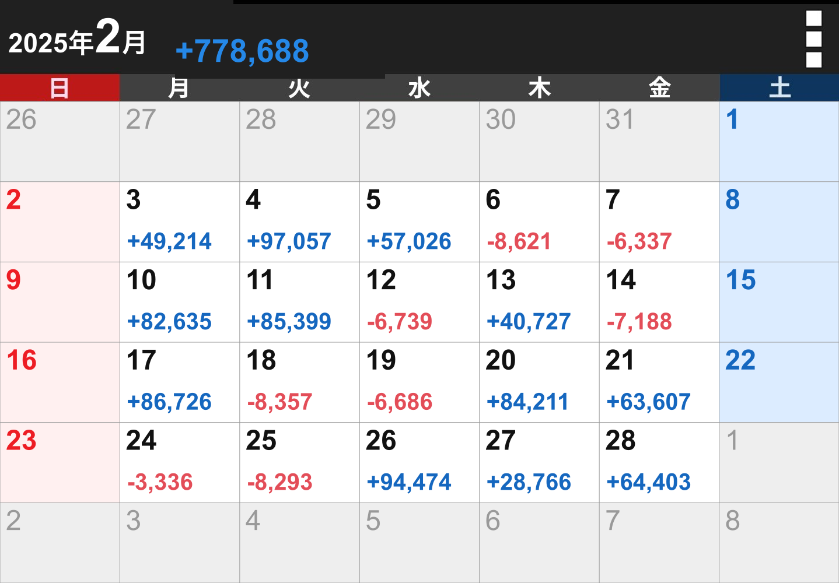Select grayed-out day 6 of March
The image size is (839, 583).
[540, 543]
